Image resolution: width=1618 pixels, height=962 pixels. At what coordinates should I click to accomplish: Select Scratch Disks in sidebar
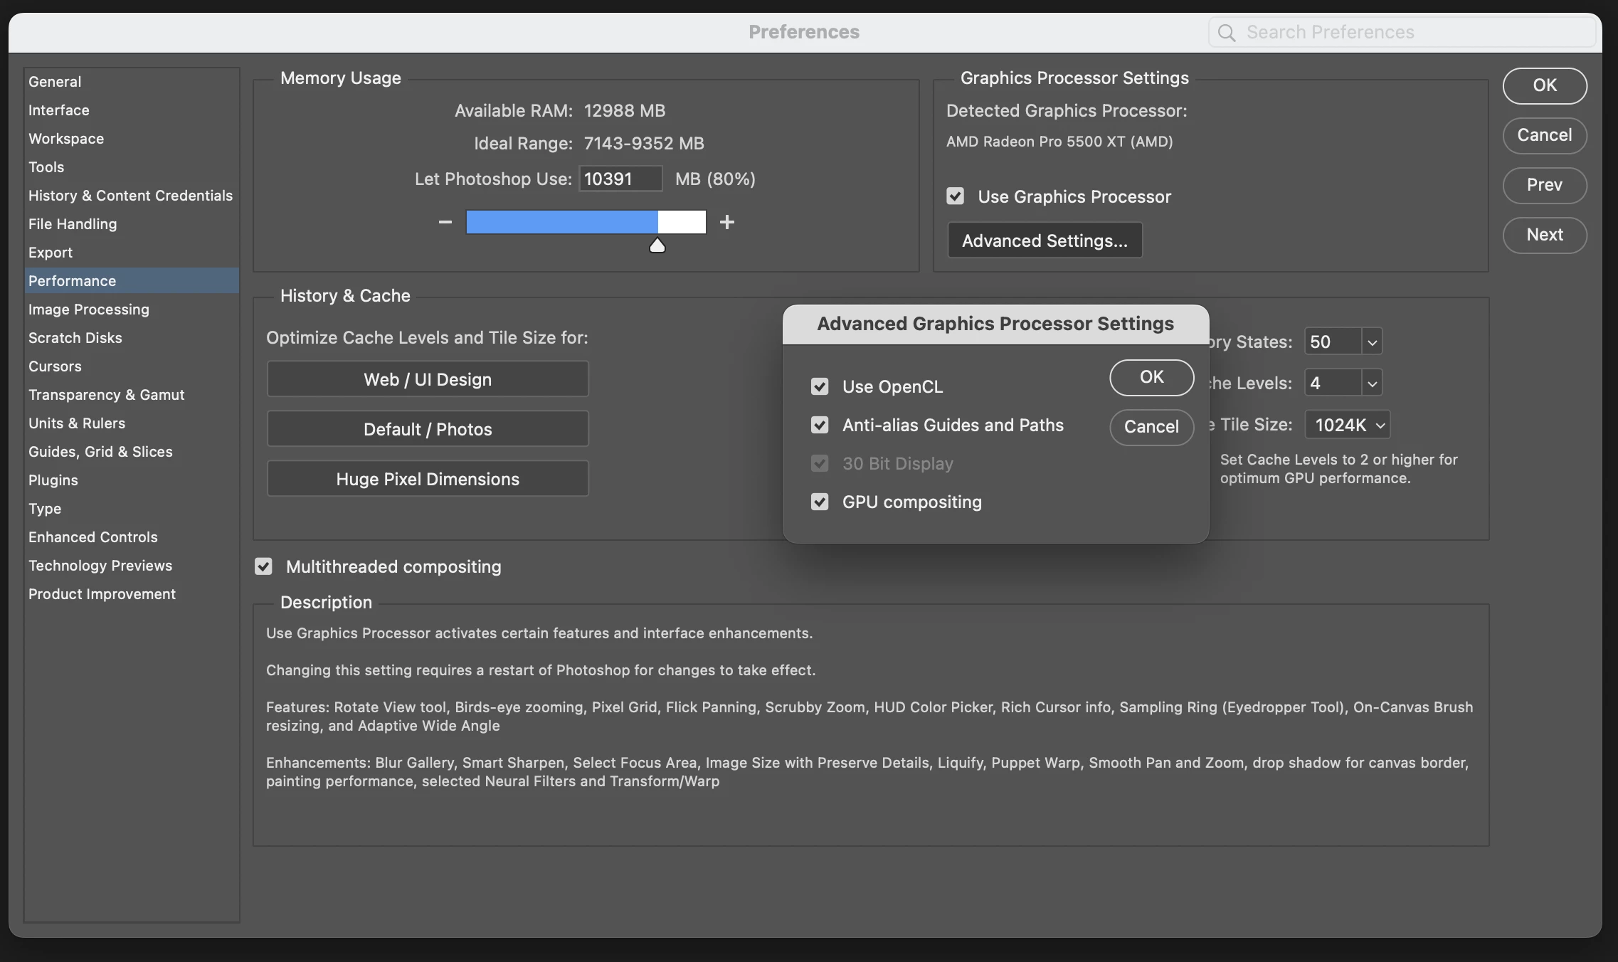(75, 338)
